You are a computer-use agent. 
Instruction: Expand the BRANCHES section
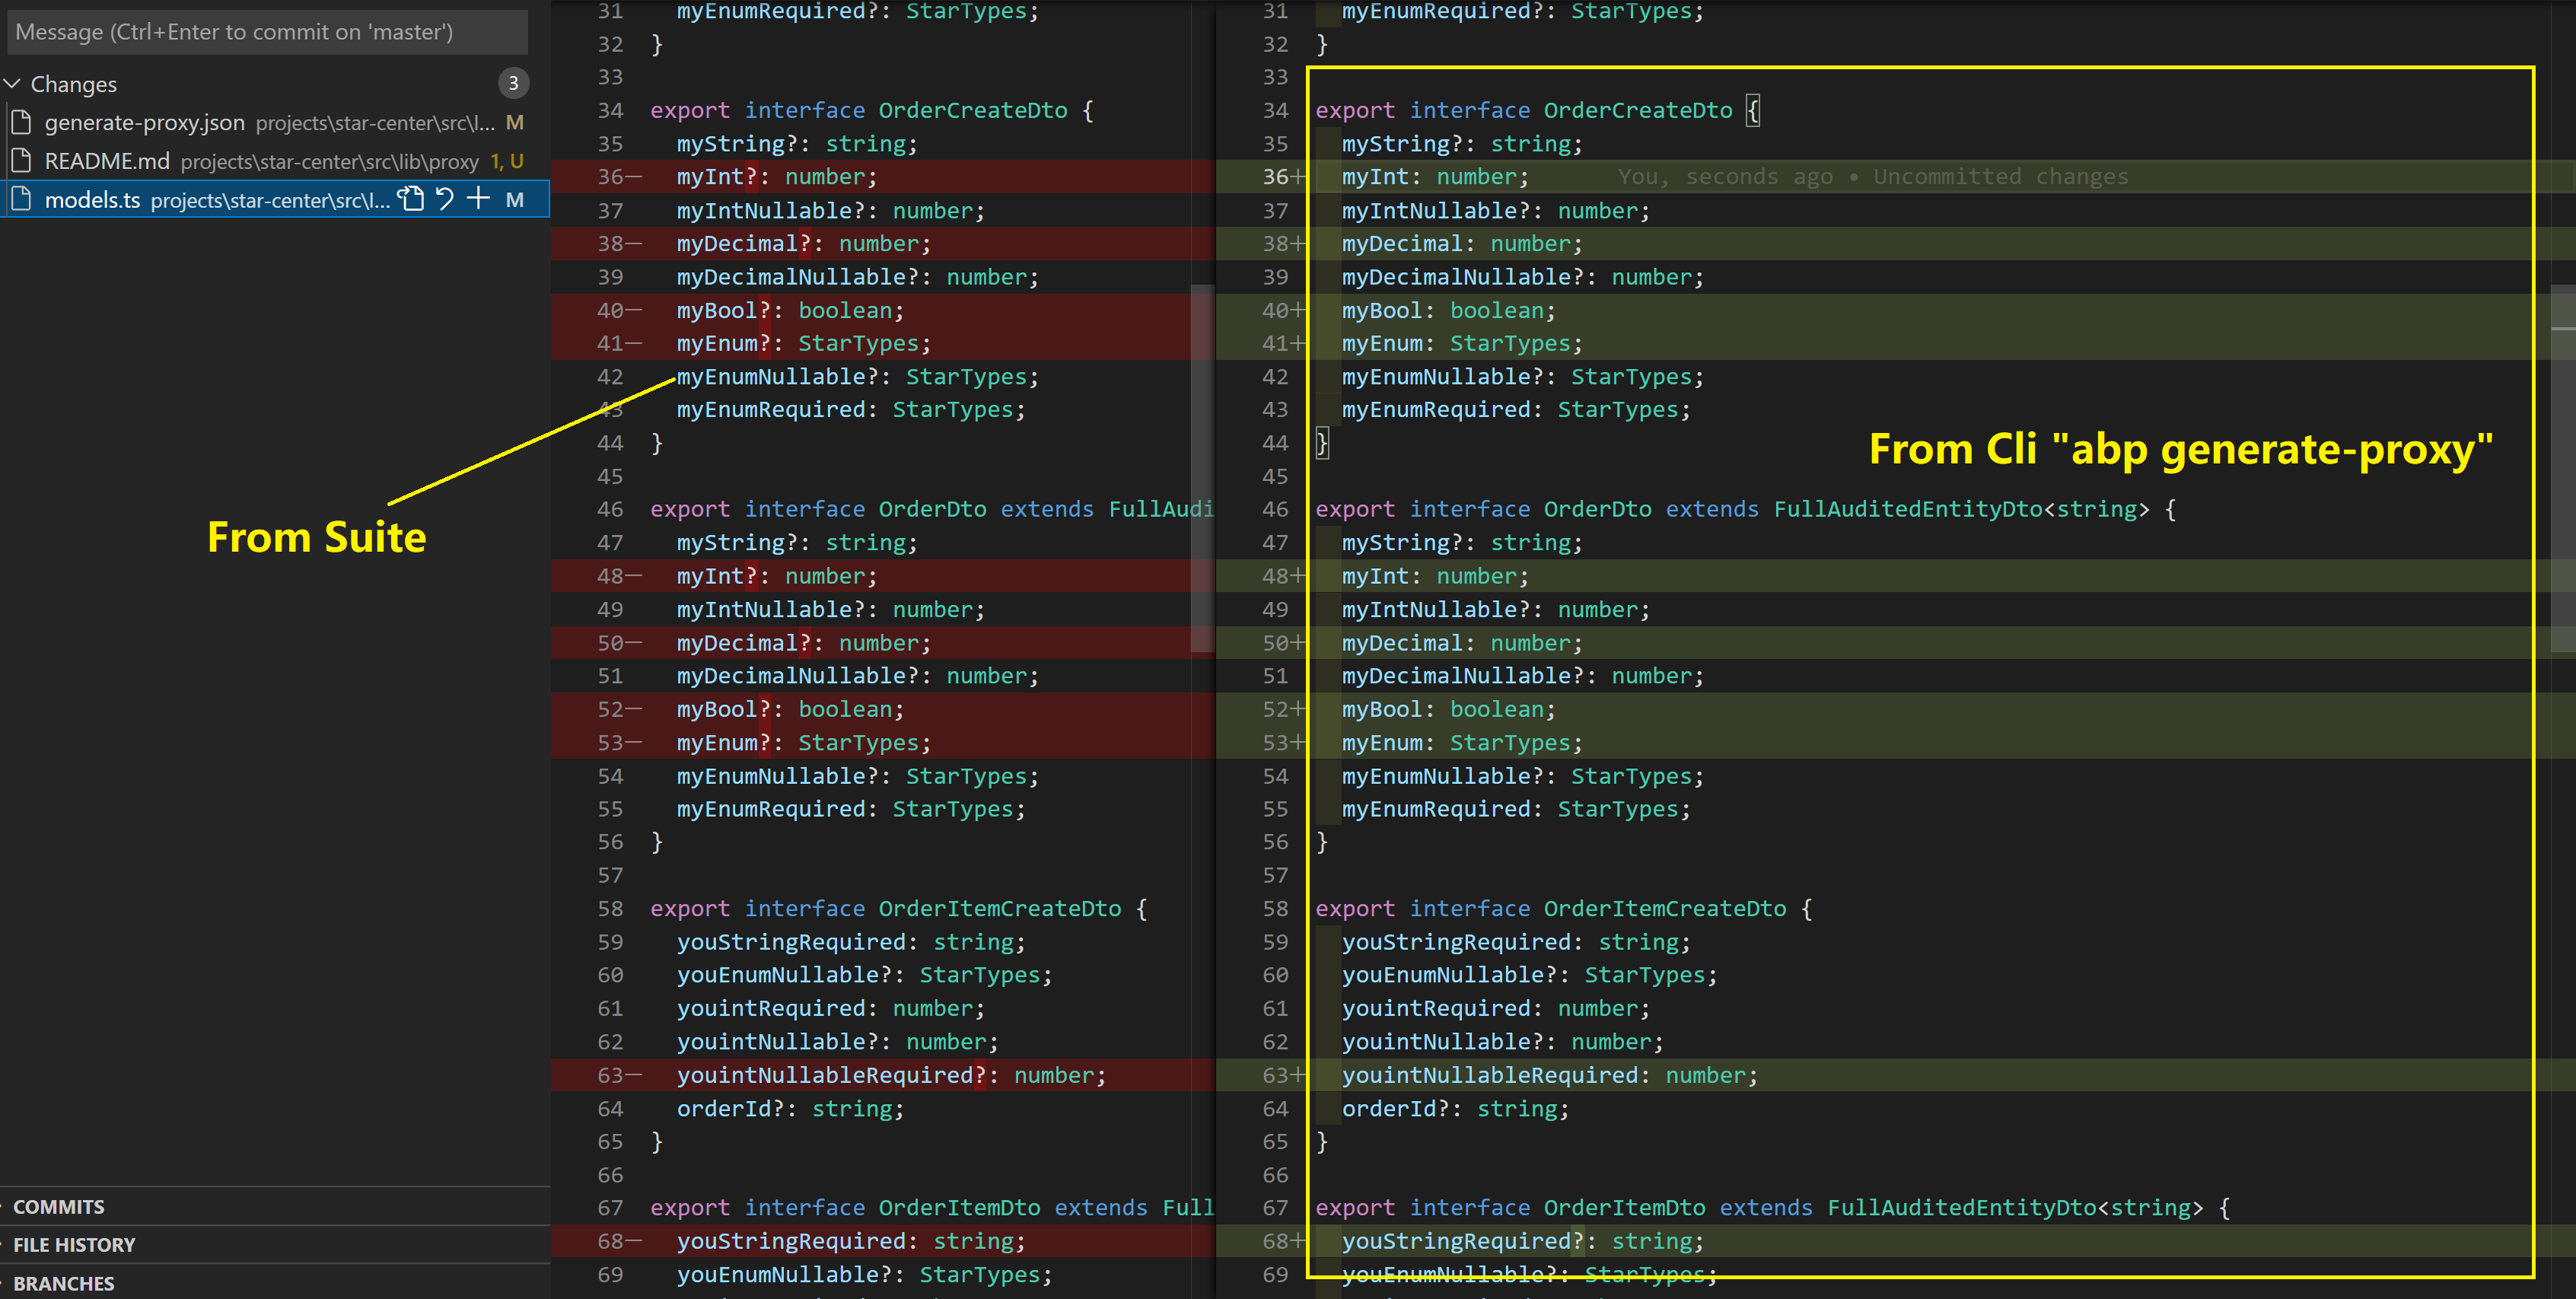63,1283
